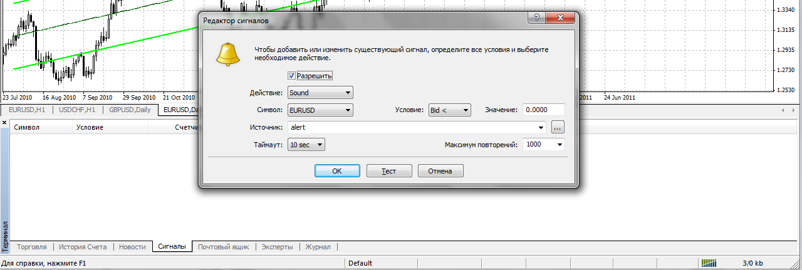Image resolution: width=802 pixels, height=270 pixels.
Task: Open the Символ dropdown showing EURUSD
Action: coord(320,110)
